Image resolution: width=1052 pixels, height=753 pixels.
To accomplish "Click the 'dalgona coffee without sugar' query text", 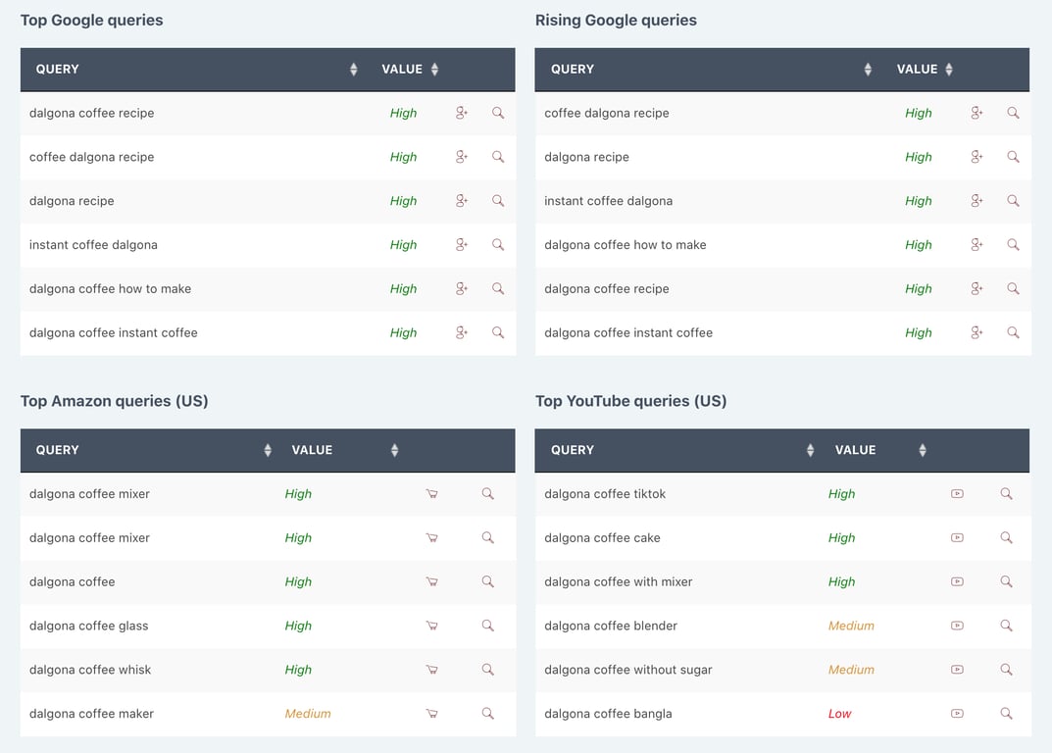I will tap(628, 670).
